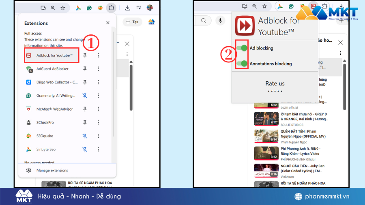The image size is (365, 205).
Task: Click install app icon in left toolbar
Action: point(43,8)
